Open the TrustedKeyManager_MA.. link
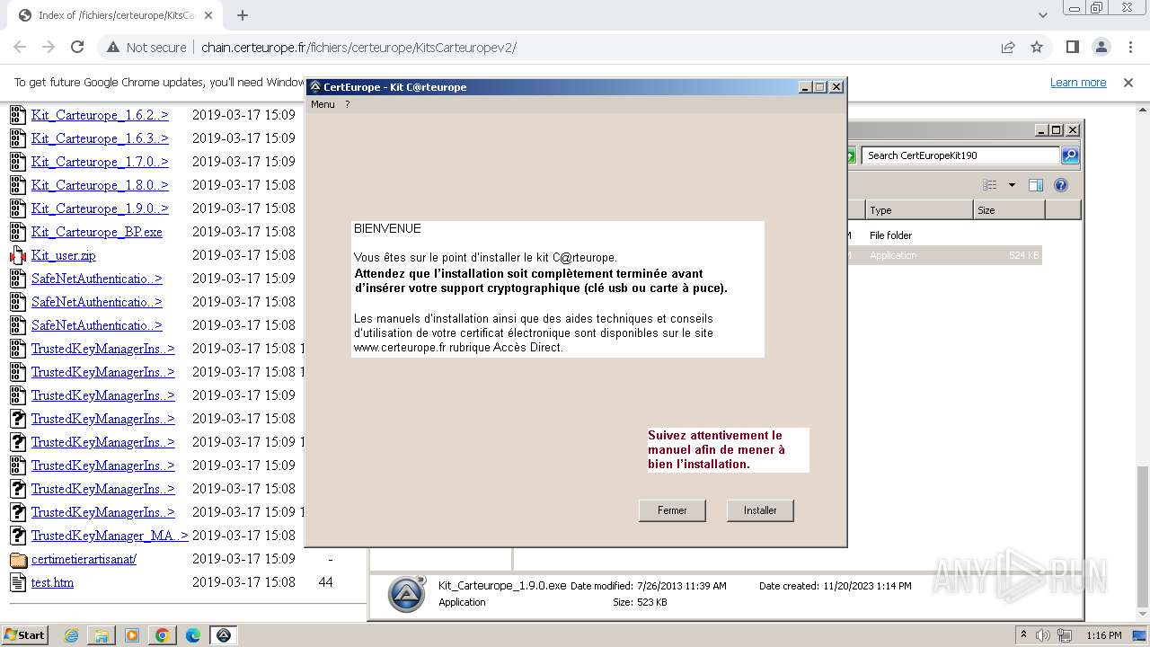This screenshot has width=1150, height=647. point(110,536)
